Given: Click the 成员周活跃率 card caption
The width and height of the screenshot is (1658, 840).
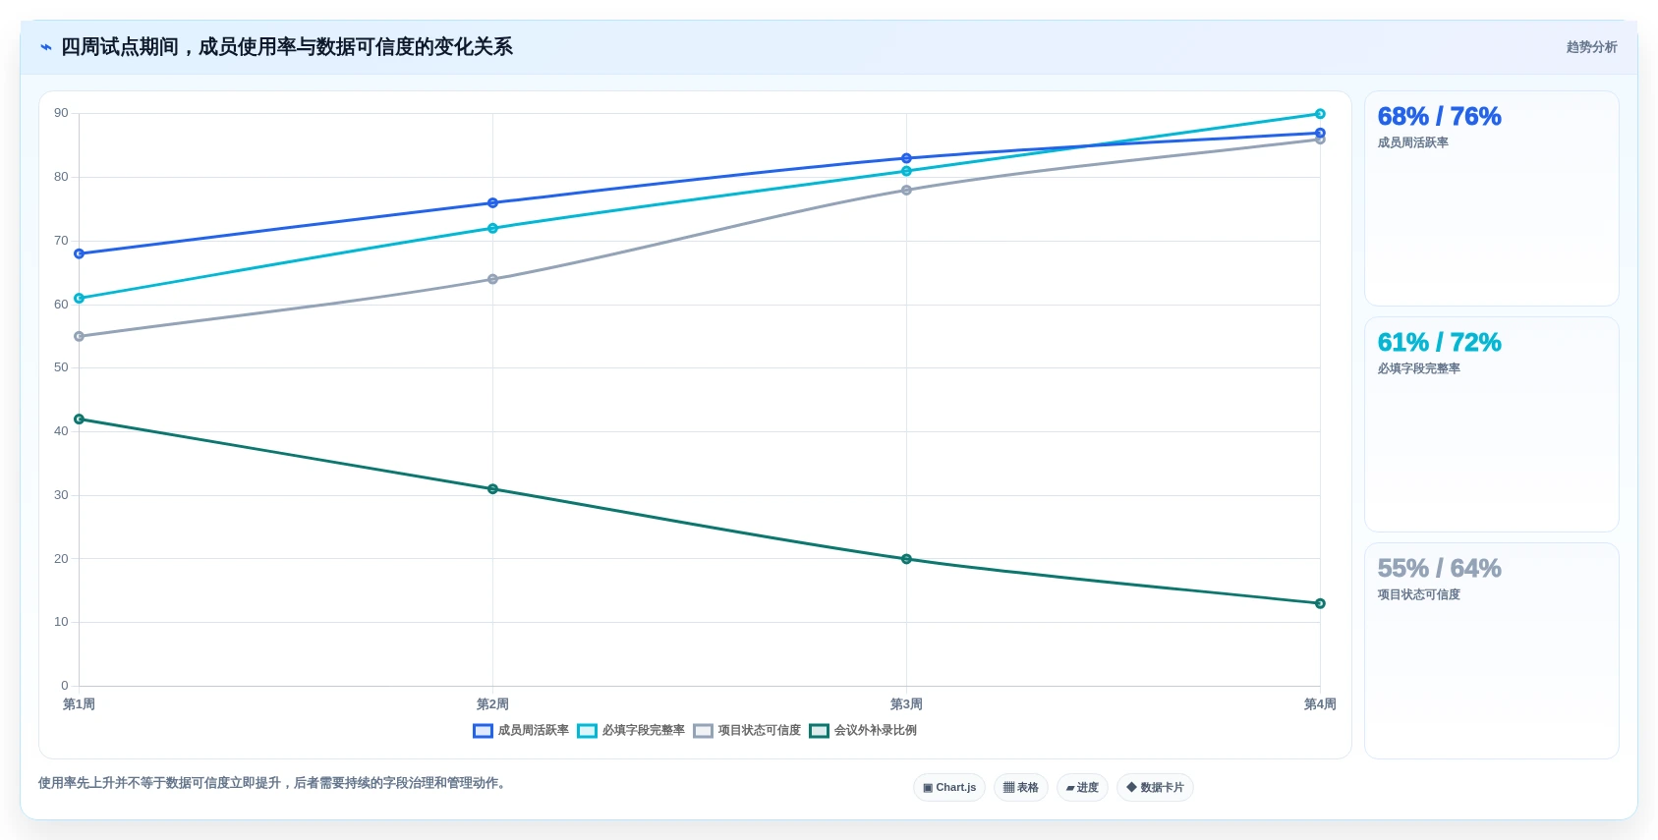Looking at the screenshot, I should [x=1412, y=143].
